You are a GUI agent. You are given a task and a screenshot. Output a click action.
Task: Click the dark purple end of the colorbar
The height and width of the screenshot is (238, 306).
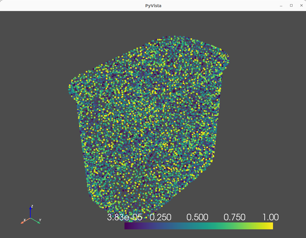127,226
